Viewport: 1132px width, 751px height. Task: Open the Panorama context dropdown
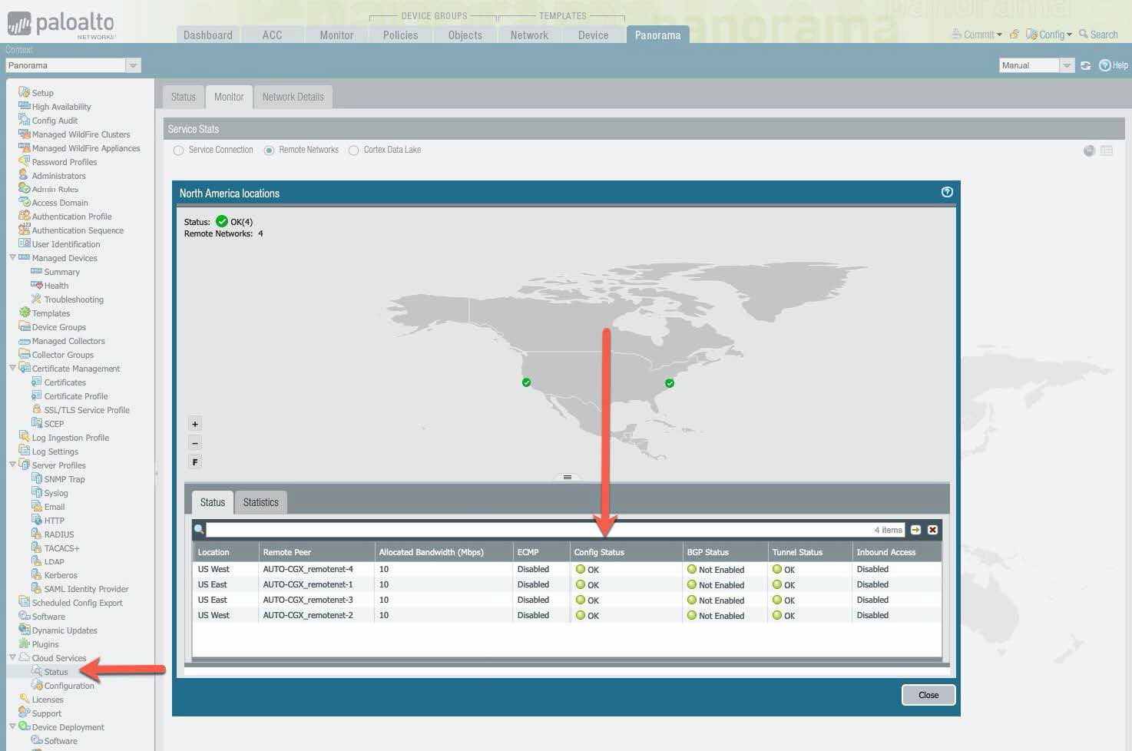133,66
